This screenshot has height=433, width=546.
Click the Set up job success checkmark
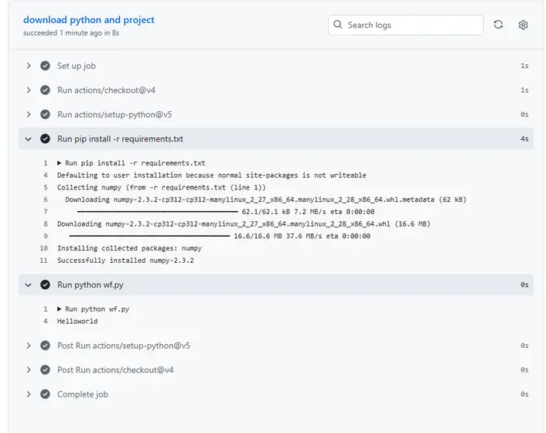tap(46, 66)
